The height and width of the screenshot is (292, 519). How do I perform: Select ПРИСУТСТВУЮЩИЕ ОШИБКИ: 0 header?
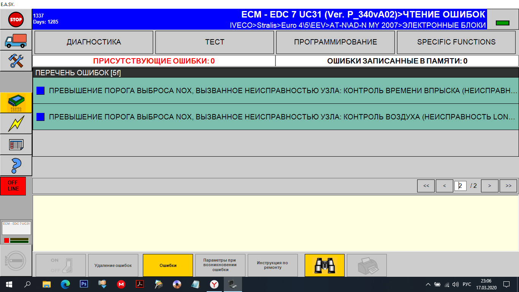(x=154, y=61)
